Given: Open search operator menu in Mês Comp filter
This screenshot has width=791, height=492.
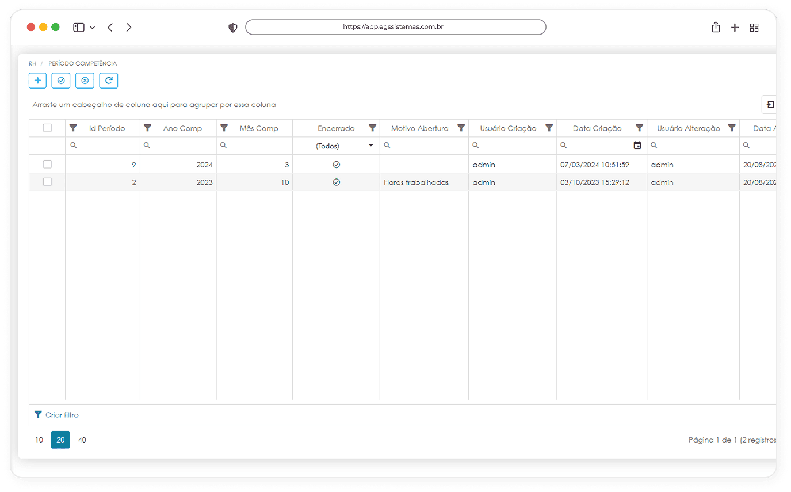Looking at the screenshot, I should point(224,146).
